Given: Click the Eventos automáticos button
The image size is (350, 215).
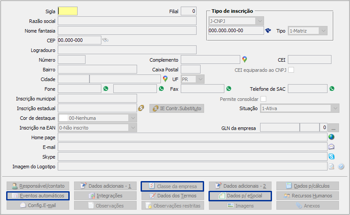Looking at the screenshot, I should [x=38, y=196].
